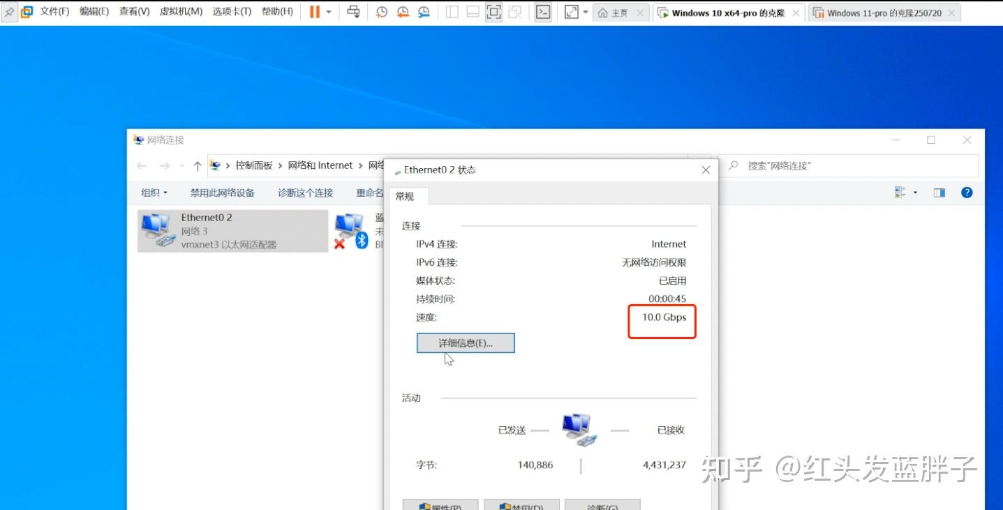Click the search box 搜索"网络连接"
1003x510 pixels.
coord(848,165)
